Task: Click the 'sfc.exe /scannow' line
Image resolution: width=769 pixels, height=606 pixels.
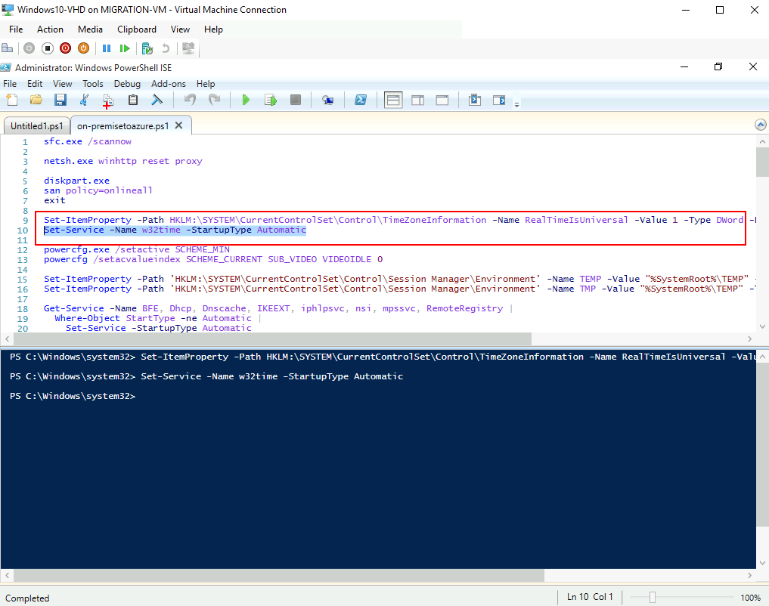Action: point(88,141)
